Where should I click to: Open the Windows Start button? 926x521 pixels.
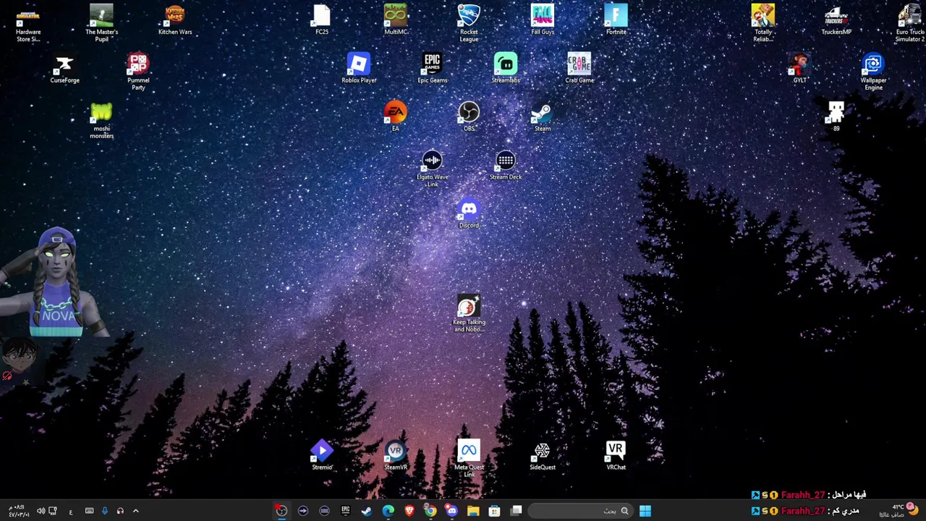click(x=645, y=511)
